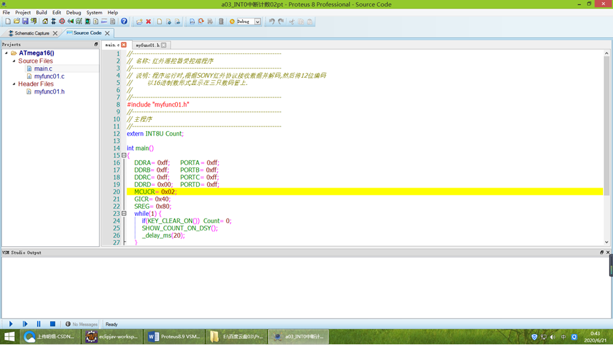Switch to eclipjav-workspace taskbar item

point(112,336)
